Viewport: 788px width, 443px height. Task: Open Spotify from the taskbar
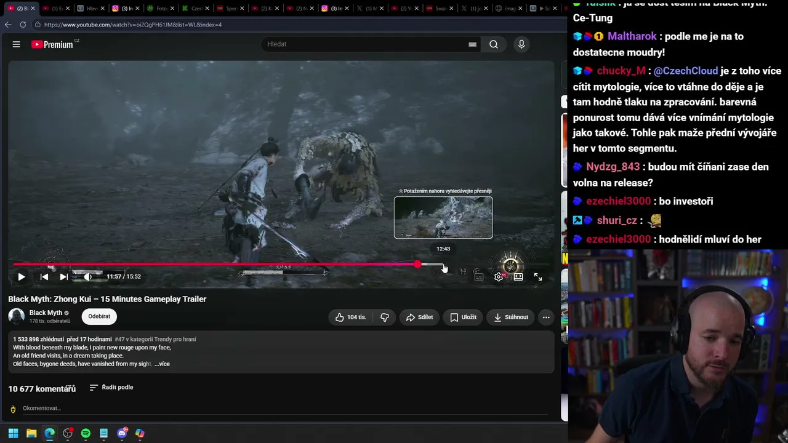[86, 433]
